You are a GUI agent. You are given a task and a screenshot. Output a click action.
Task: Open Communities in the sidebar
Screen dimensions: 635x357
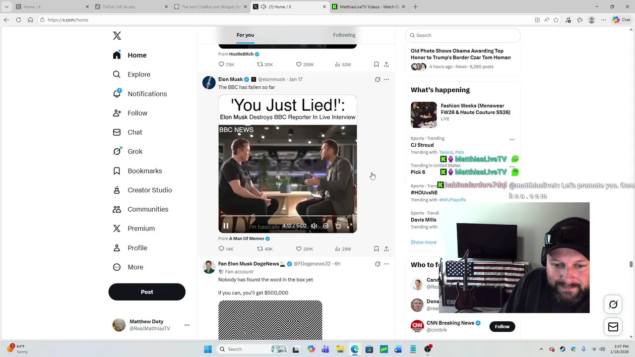141,209
